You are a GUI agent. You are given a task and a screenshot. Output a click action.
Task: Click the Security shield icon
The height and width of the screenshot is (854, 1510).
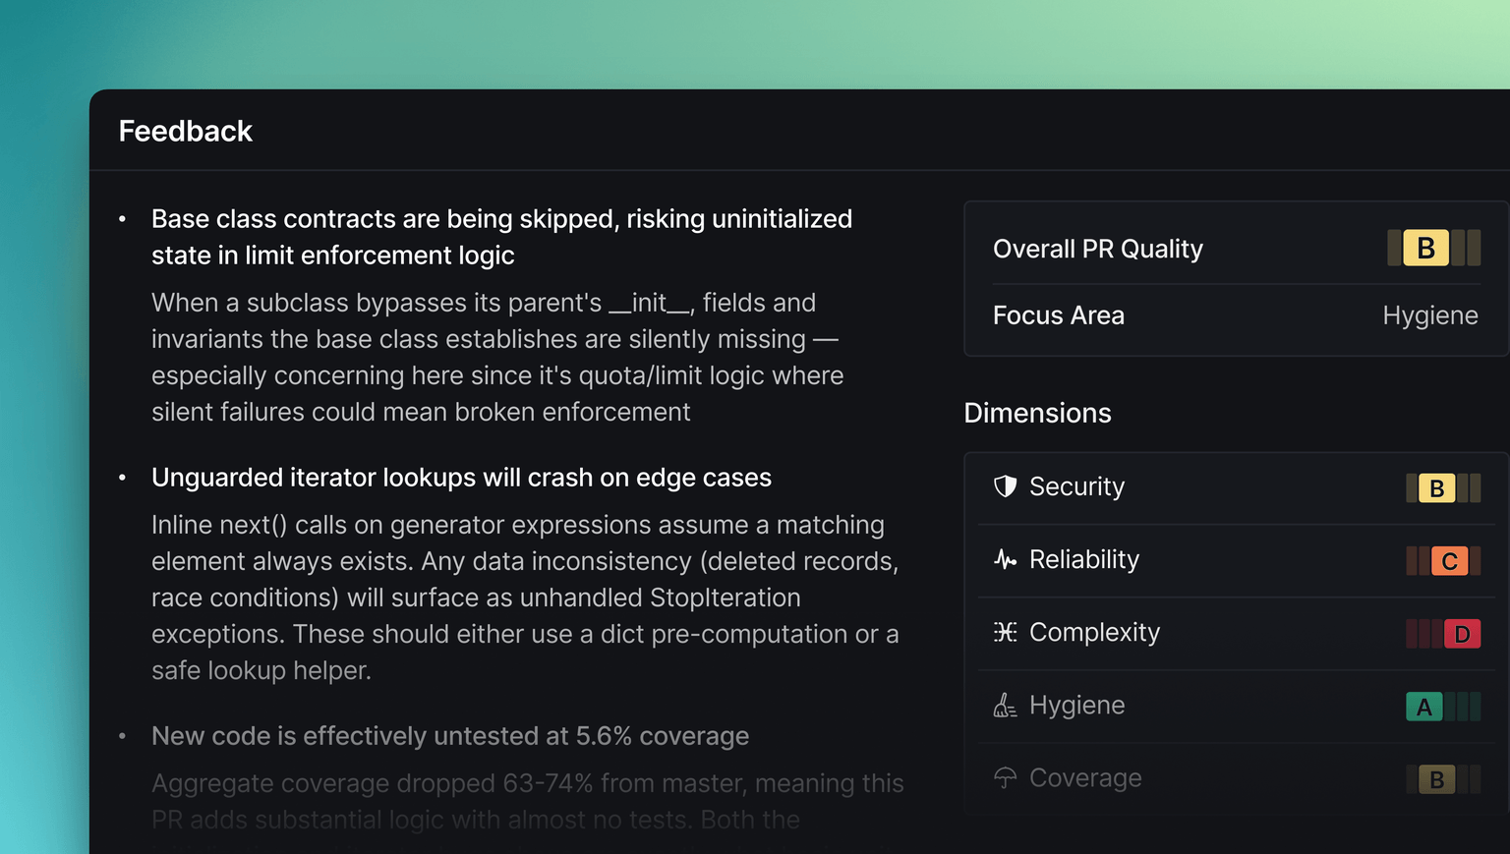tap(1005, 486)
